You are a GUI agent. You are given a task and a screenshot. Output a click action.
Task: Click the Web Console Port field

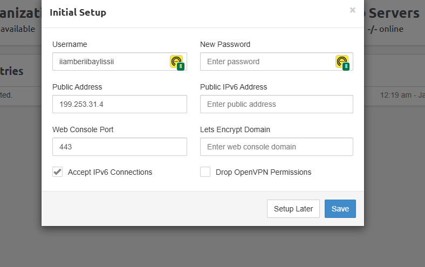tap(119, 147)
